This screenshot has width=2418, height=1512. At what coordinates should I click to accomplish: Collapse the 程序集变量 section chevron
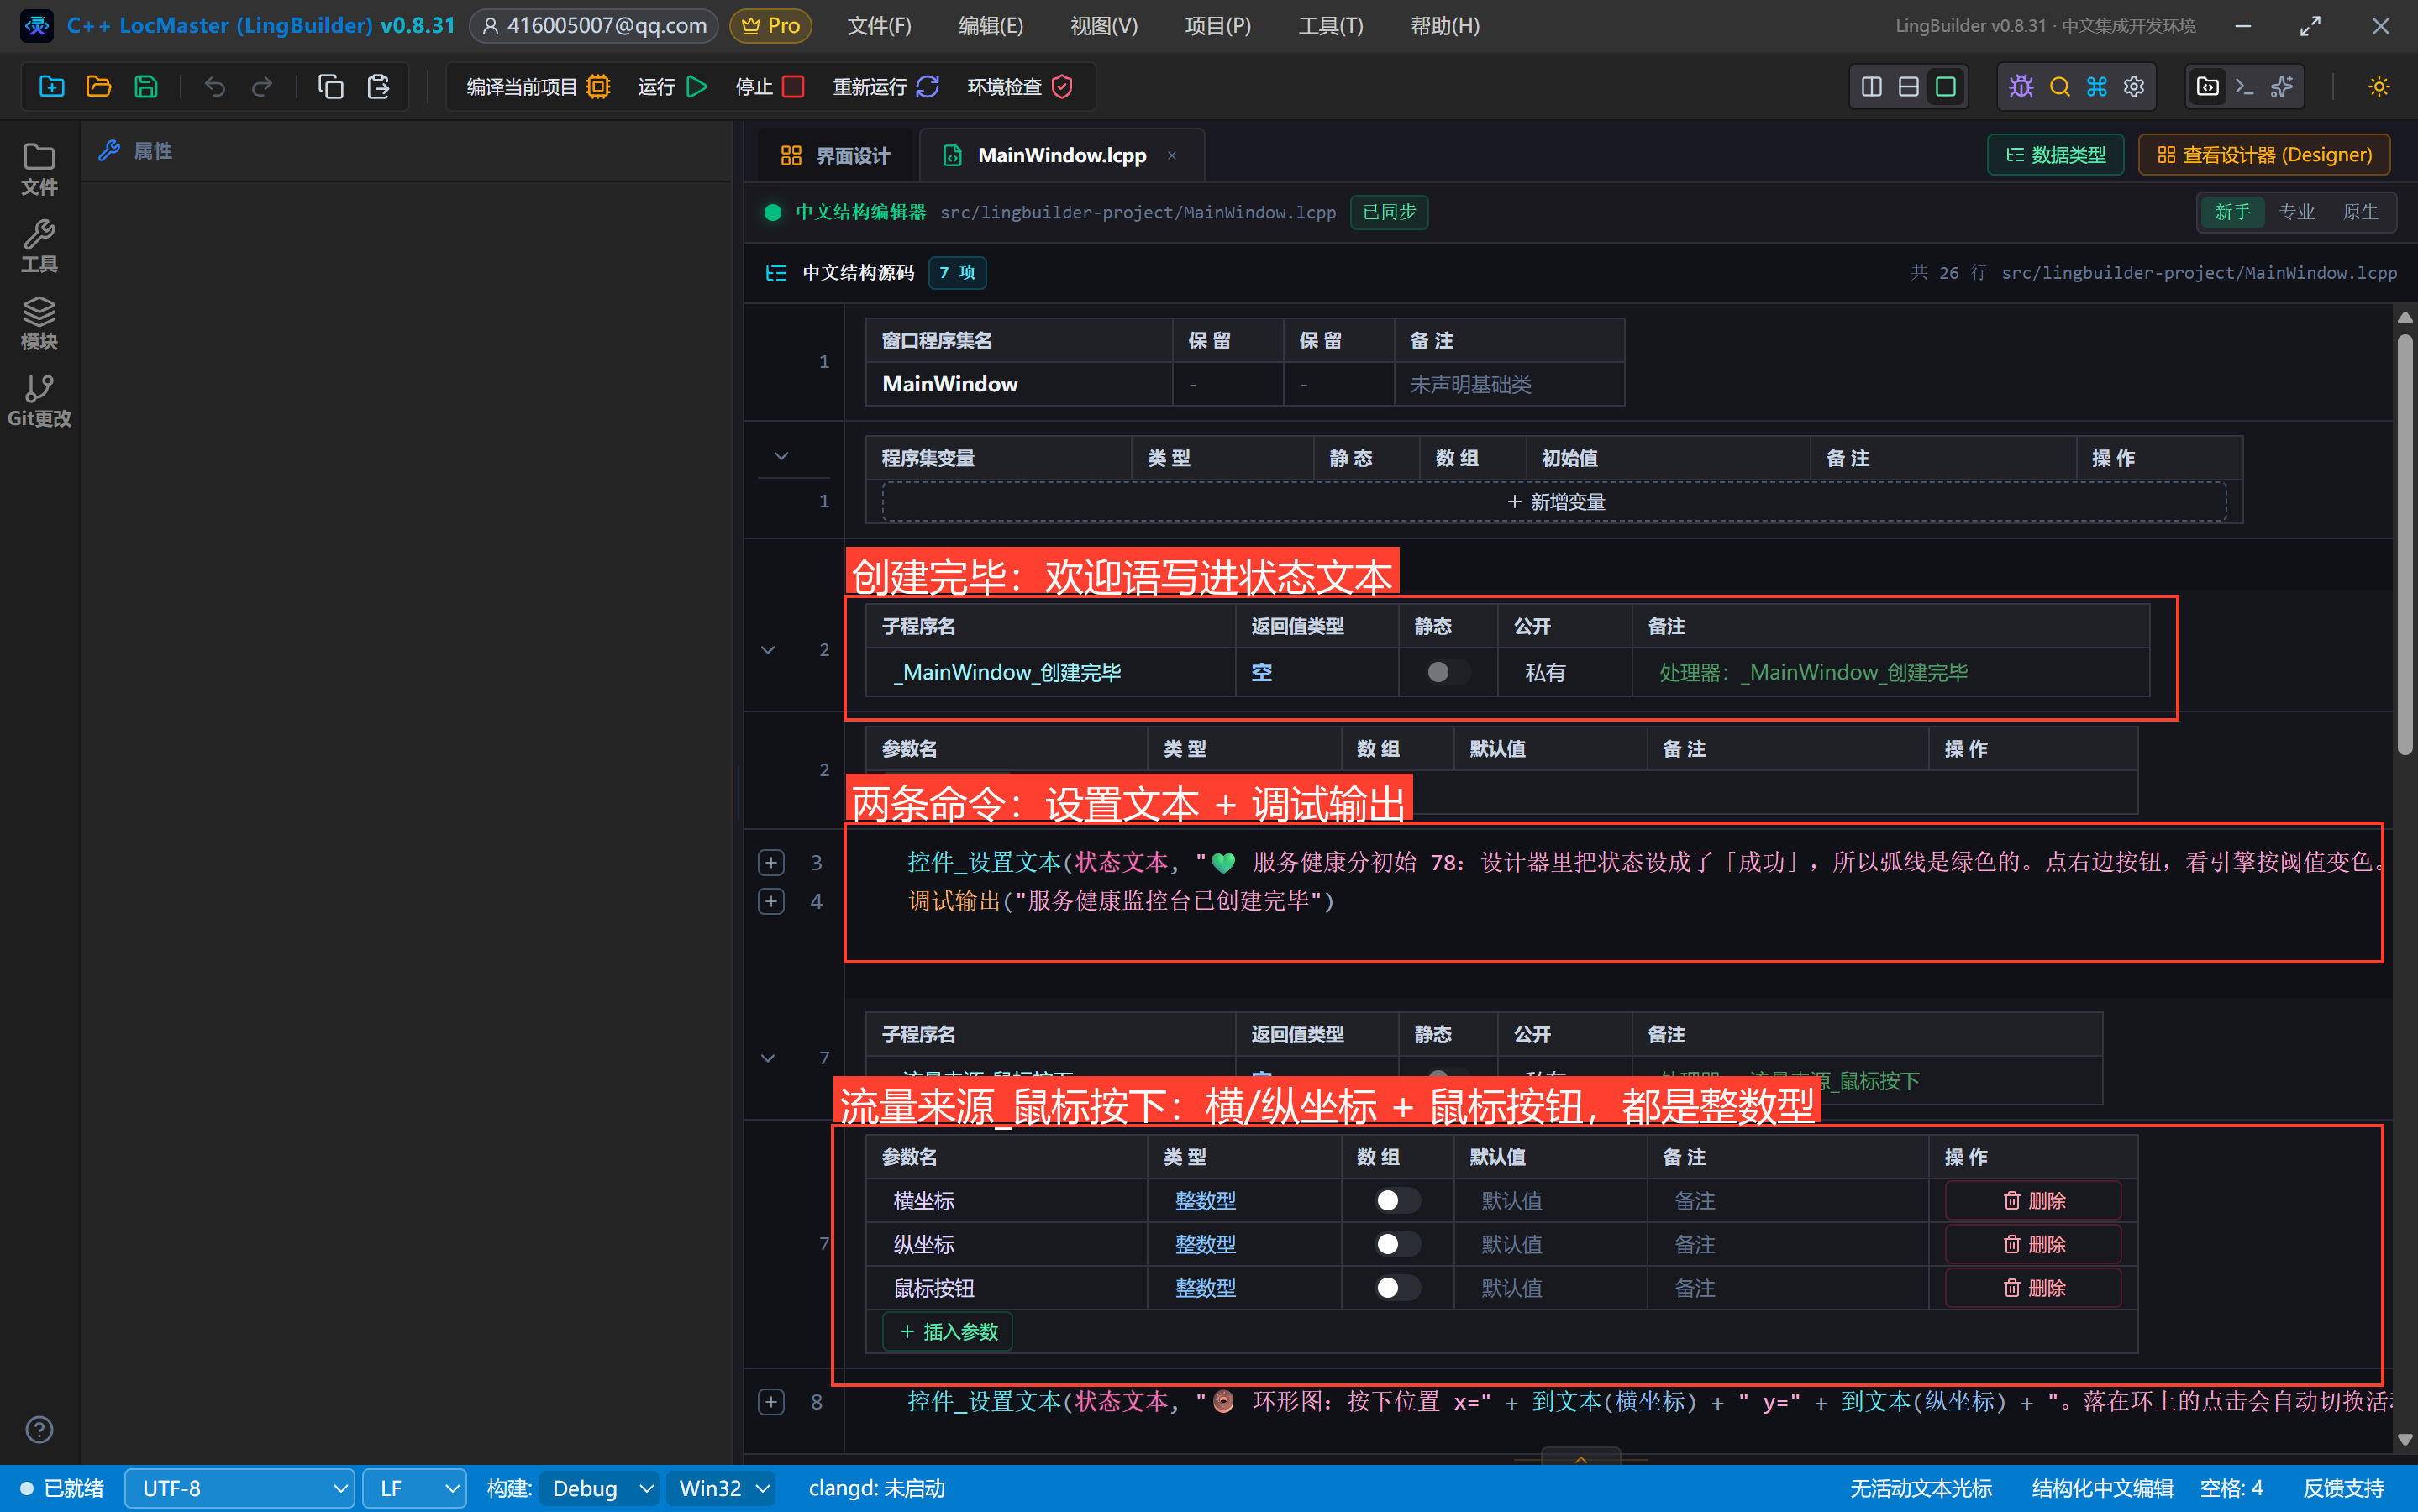(781, 456)
